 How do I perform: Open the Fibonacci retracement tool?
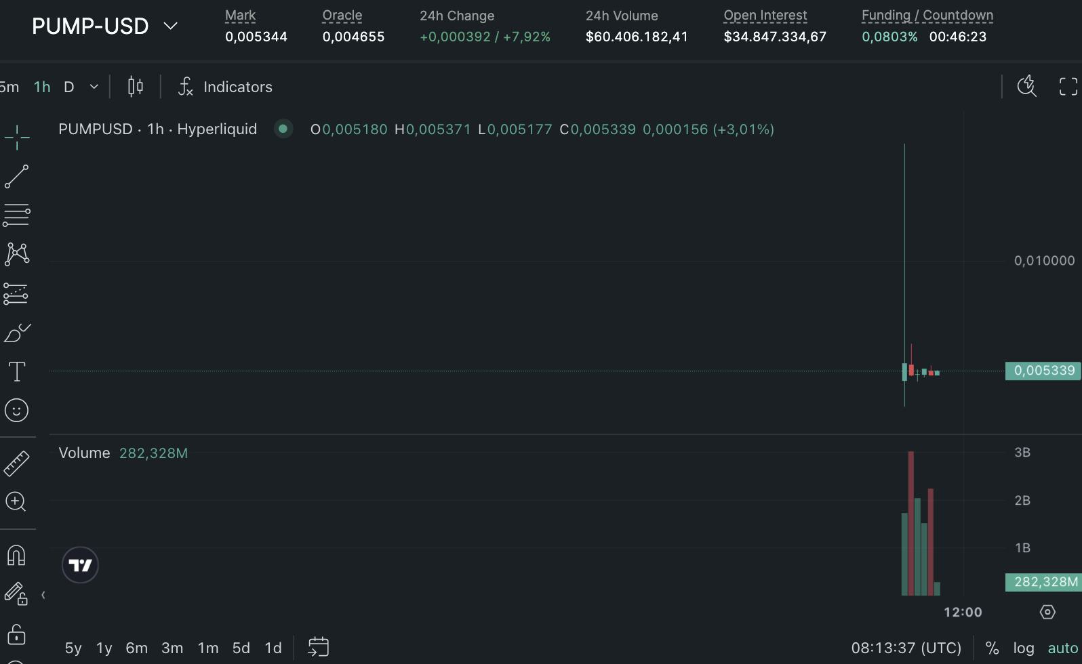point(17,215)
